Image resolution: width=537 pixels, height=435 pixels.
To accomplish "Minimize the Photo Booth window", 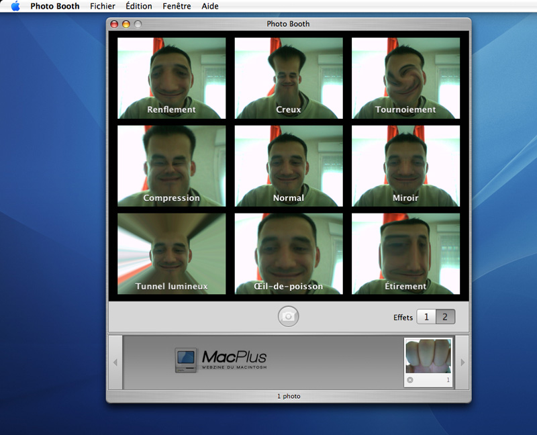I will 126,24.
